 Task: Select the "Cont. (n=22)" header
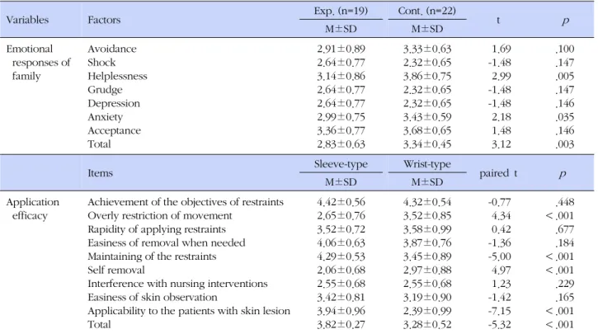click(x=427, y=11)
